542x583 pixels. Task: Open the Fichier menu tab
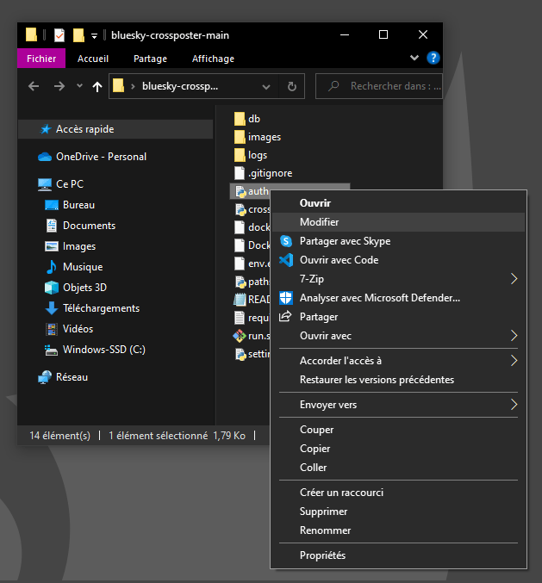coord(40,59)
